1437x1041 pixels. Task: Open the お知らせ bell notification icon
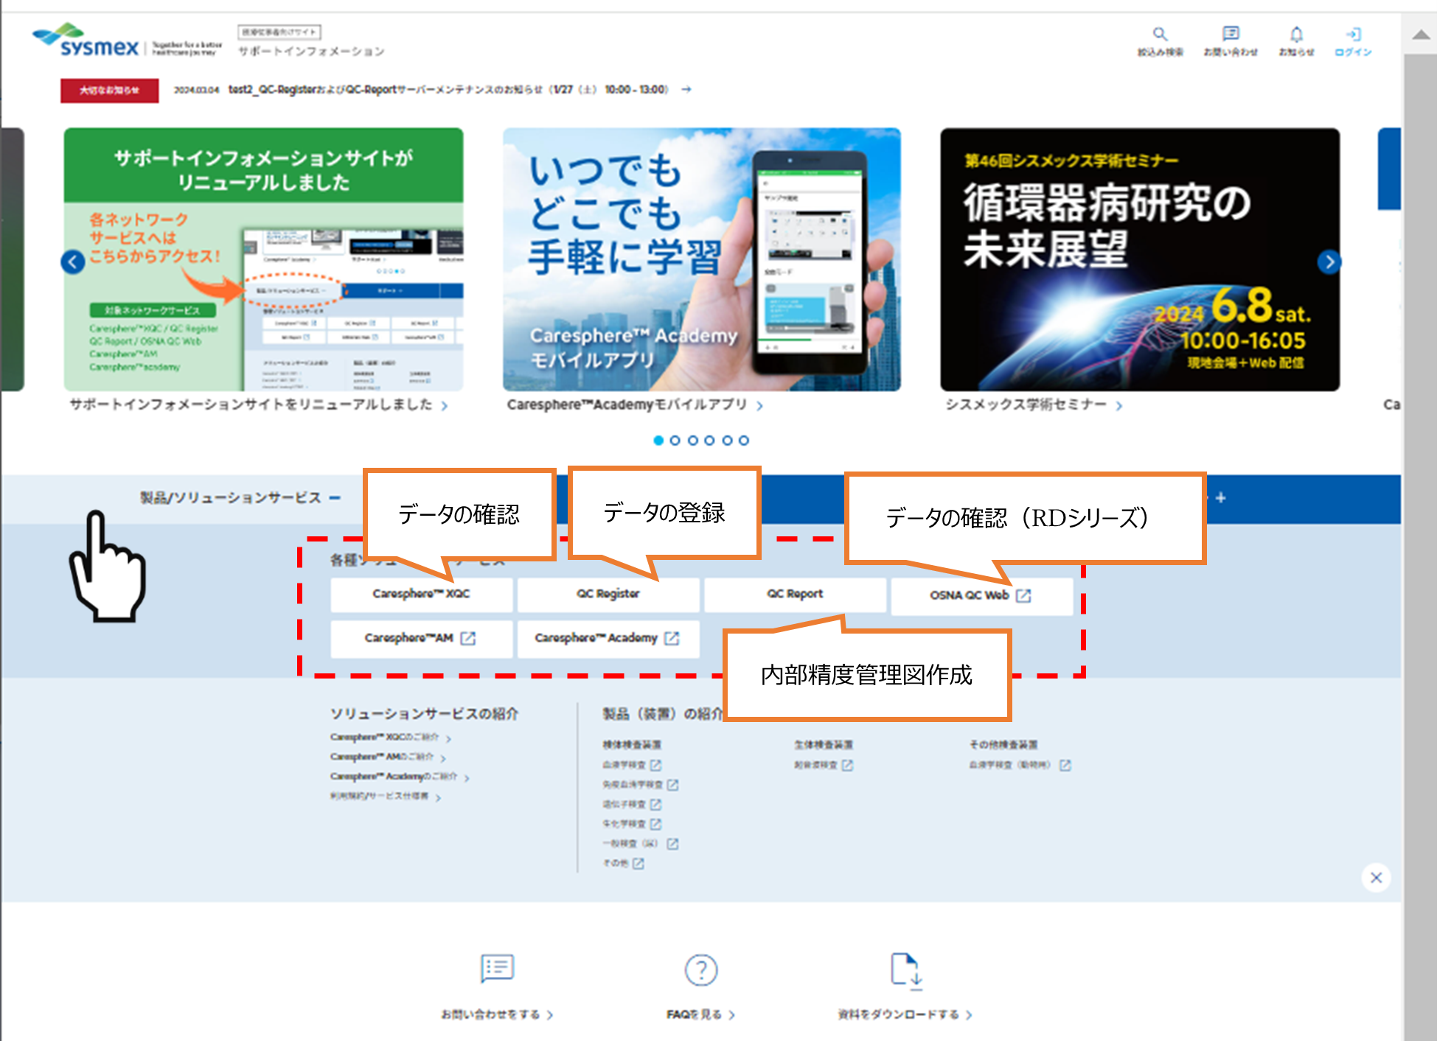point(1296,34)
